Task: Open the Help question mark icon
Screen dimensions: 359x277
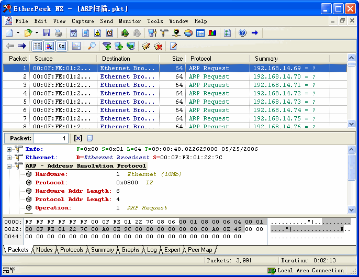Action: pyautogui.click(x=242, y=33)
